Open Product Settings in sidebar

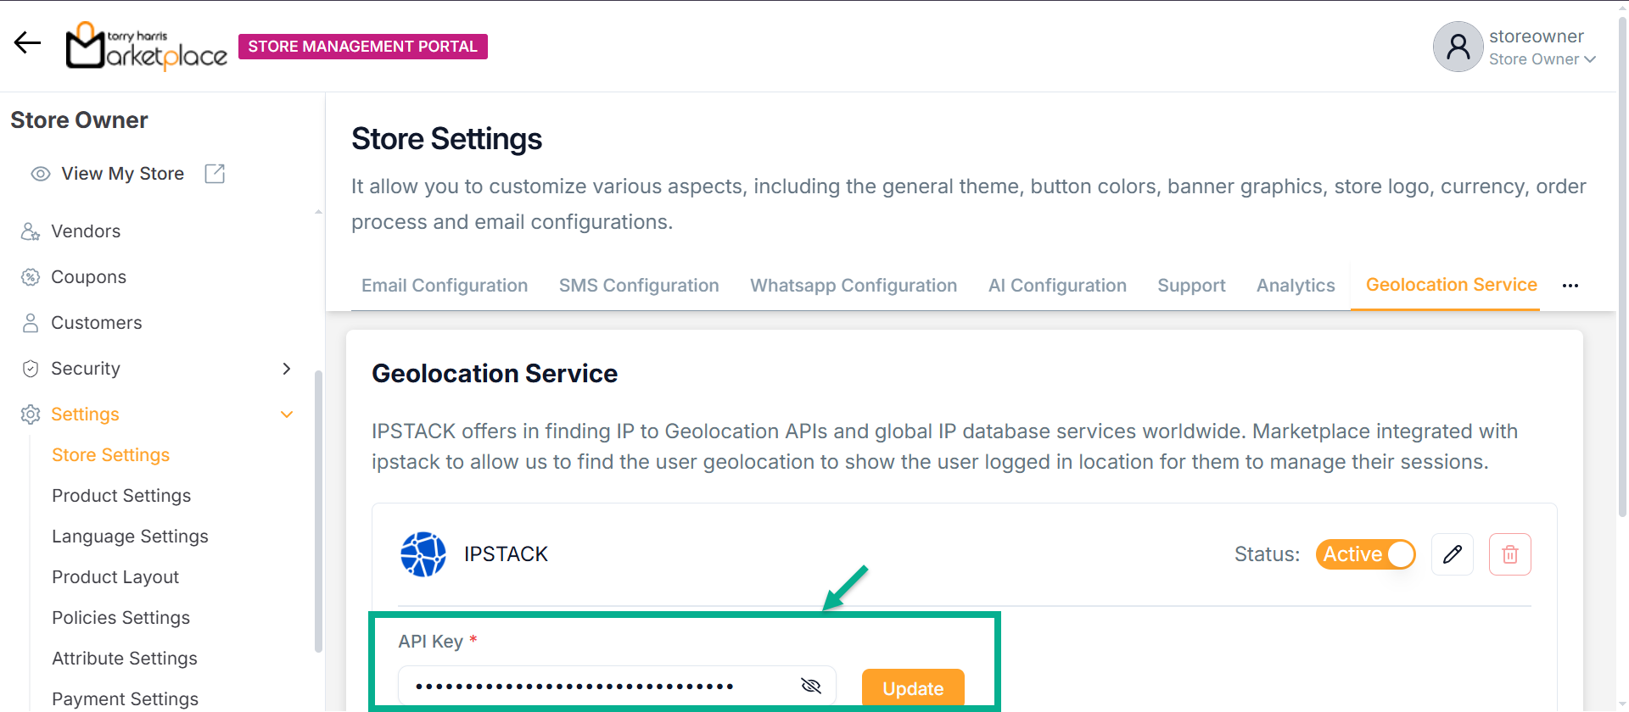(x=121, y=496)
